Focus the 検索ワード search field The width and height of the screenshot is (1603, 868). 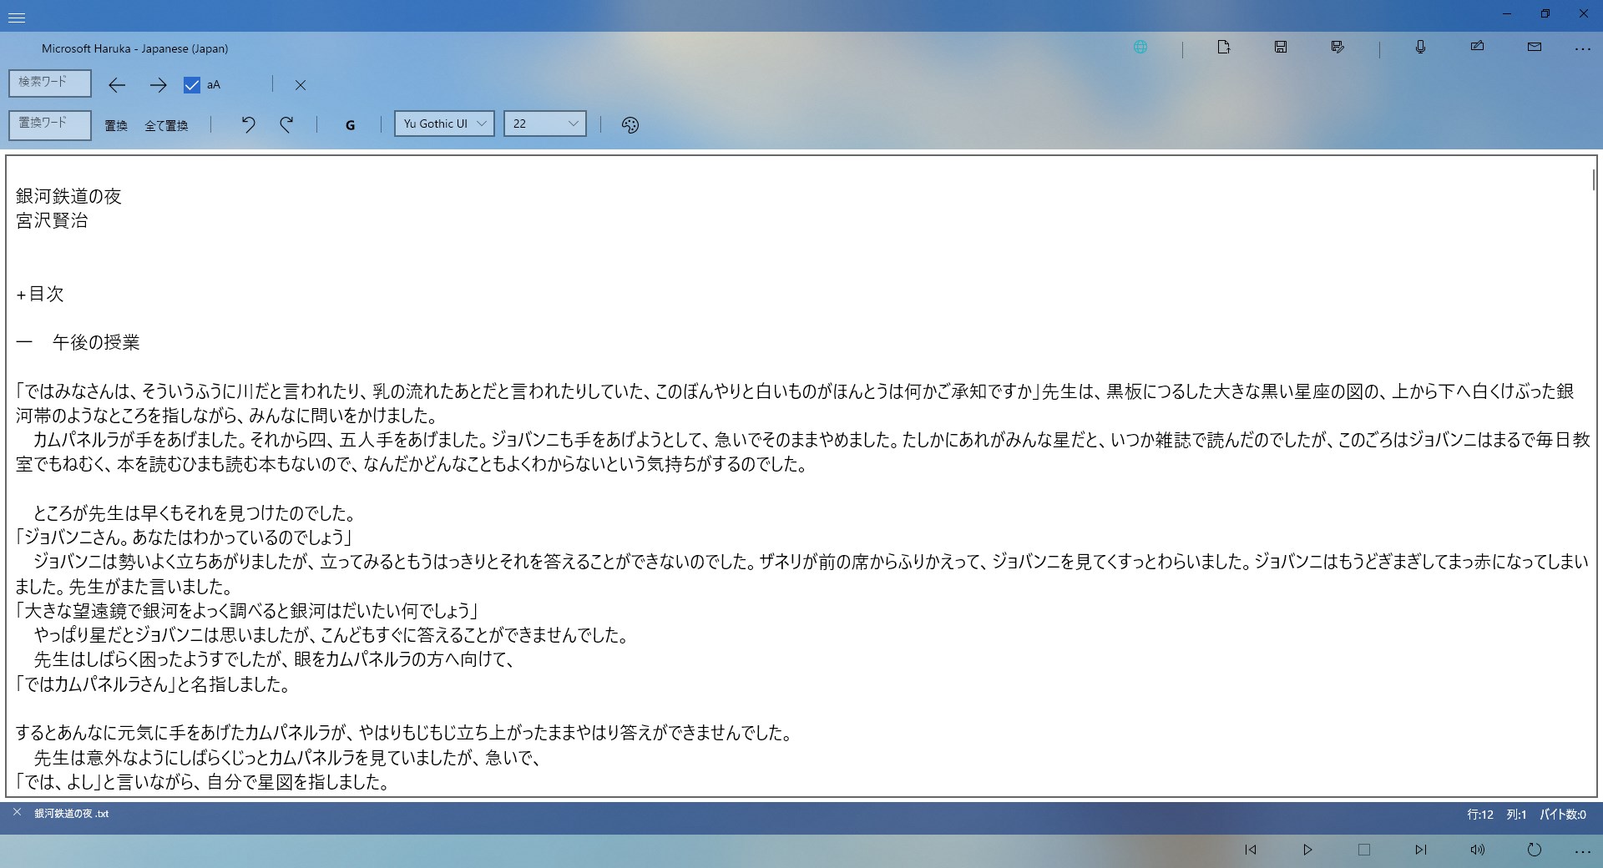50,83
